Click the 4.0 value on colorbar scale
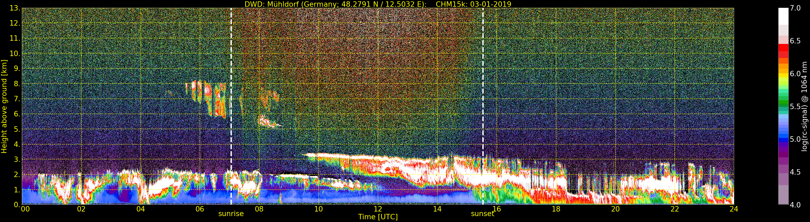 click(x=795, y=205)
